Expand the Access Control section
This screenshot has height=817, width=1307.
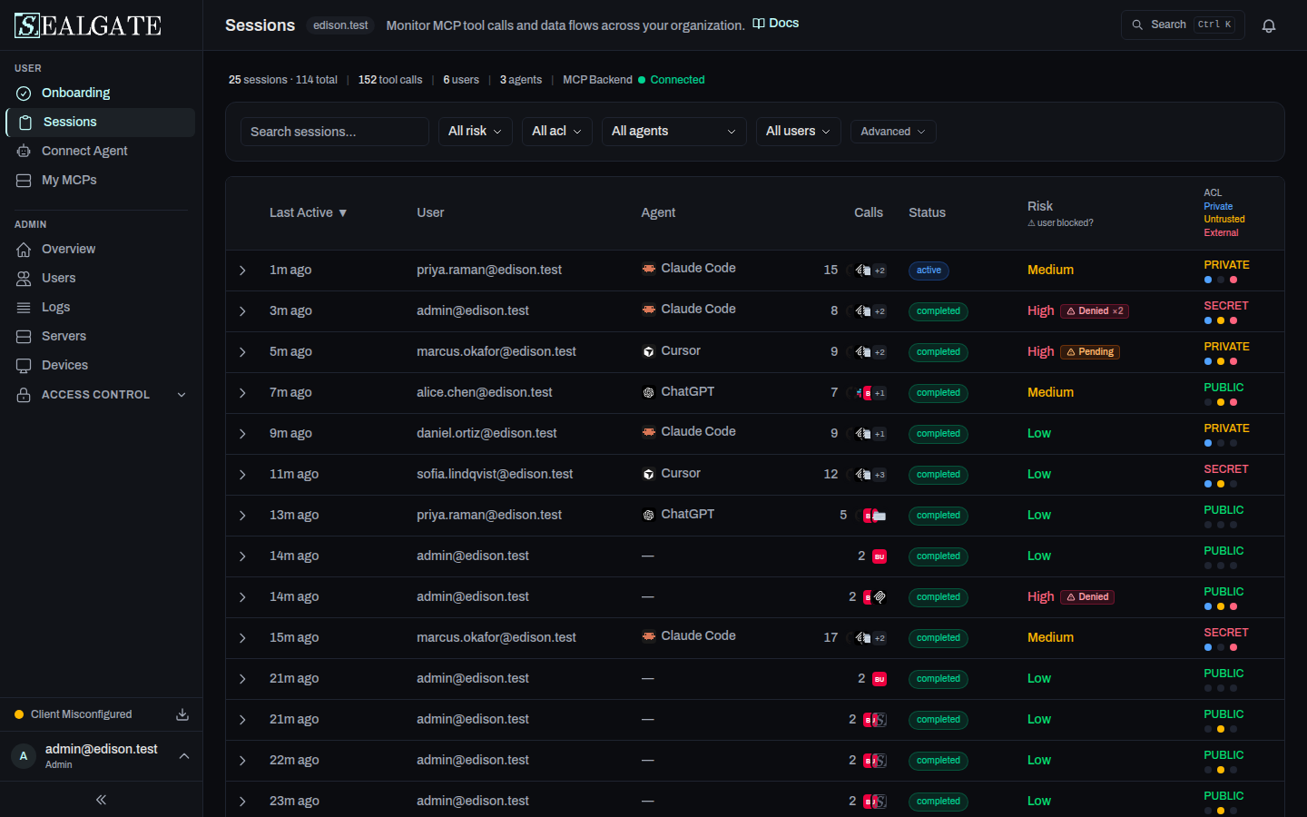pos(101,395)
